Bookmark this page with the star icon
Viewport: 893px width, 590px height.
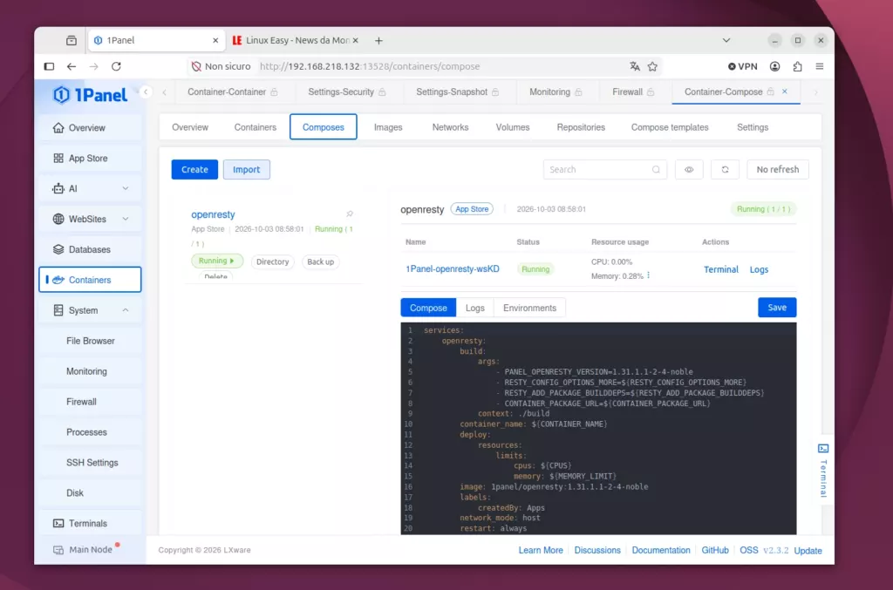click(x=652, y=66)
